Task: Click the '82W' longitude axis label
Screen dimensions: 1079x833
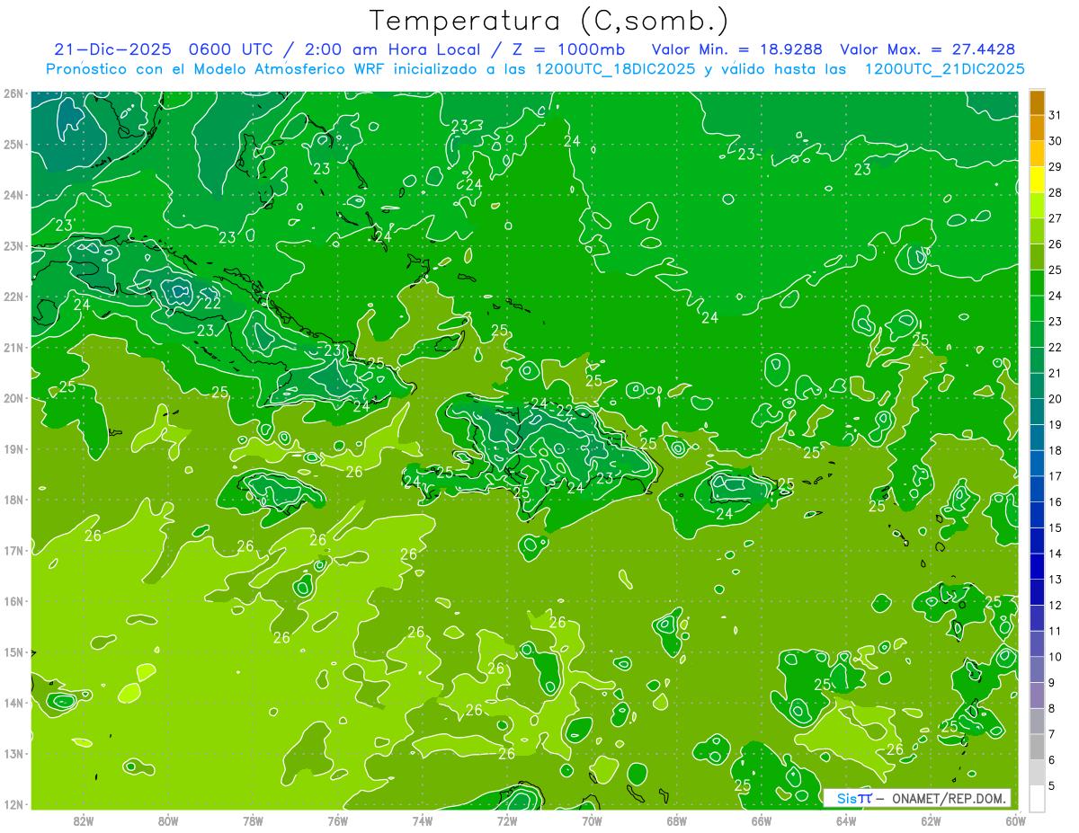Action: click(x=84, y=820)
